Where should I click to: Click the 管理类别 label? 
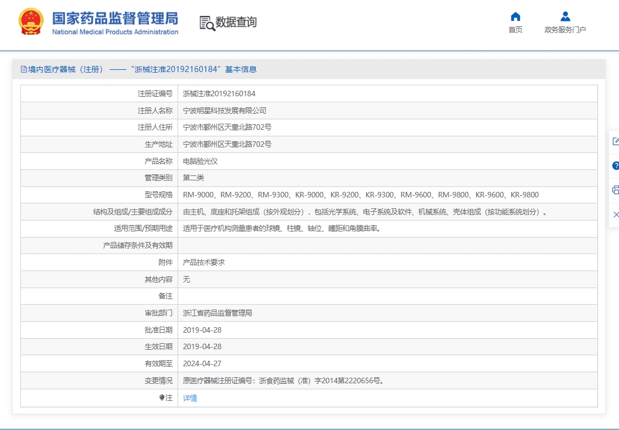point(159,178)
